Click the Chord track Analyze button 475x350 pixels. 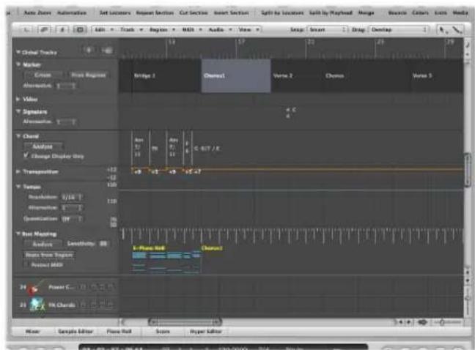coord(43,146)
